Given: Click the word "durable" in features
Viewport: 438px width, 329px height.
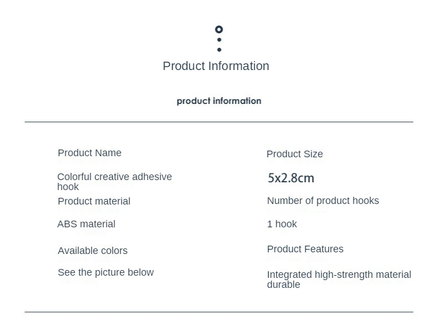Looking at the screenshot, I should [283, 285].
